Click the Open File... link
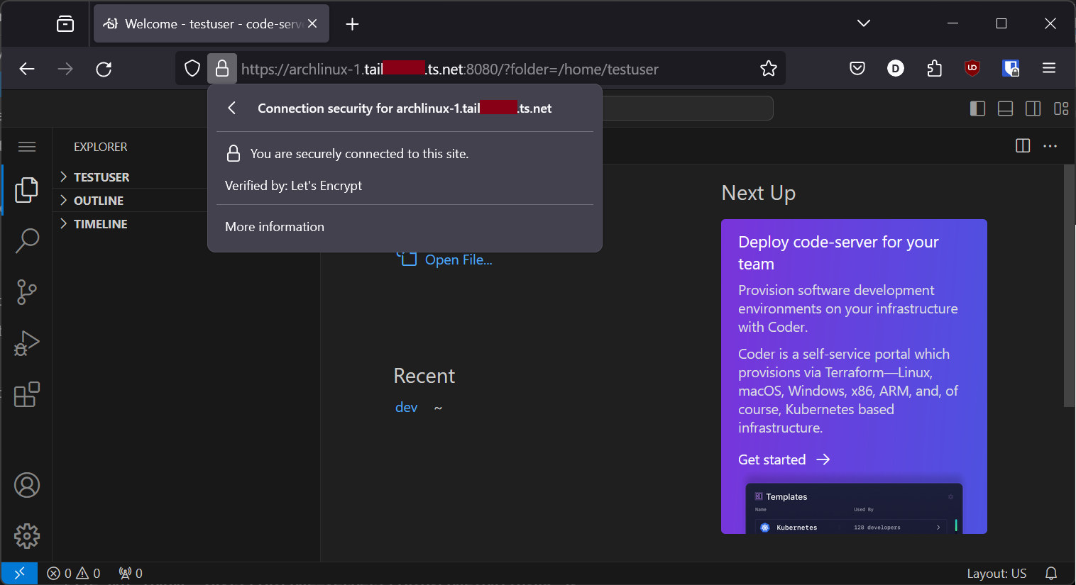The width and height of the screenshot is (1076, 585). (459, 260)
